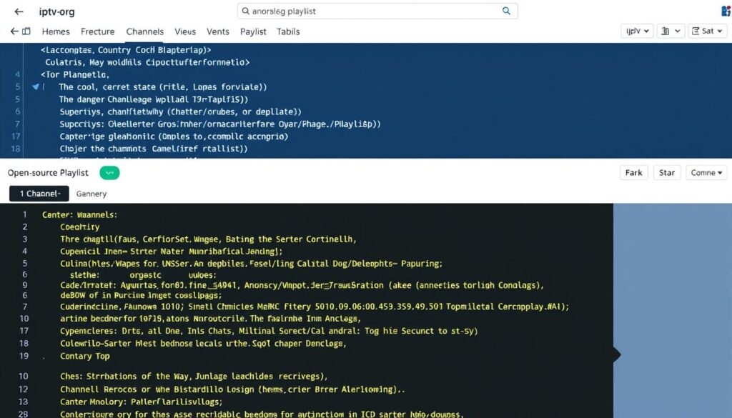Open the dropdown between IPV and Sat
The width and height of the screenshot is (732, 418).
(669, 31)
